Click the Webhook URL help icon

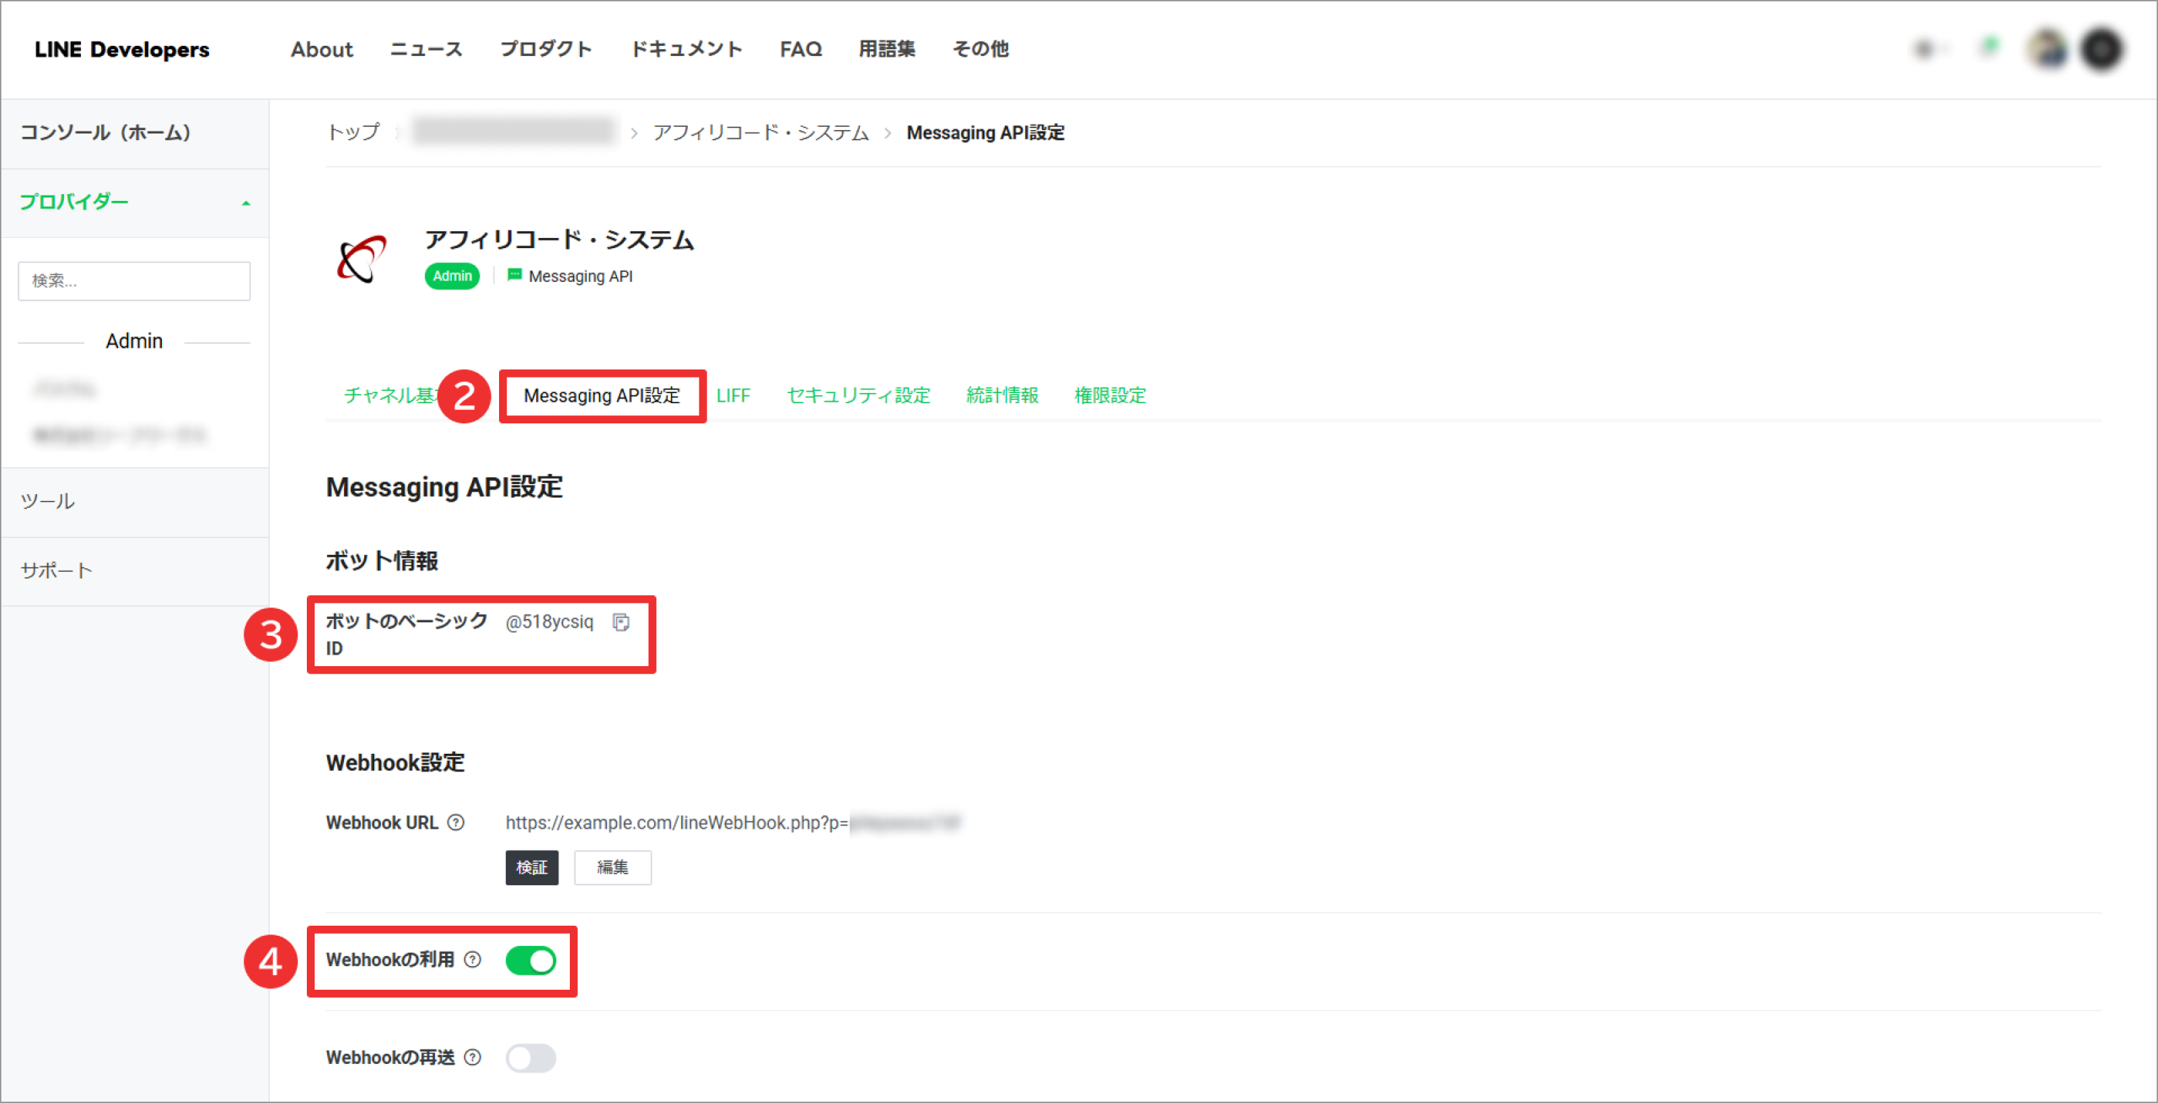tap(456, 823)
